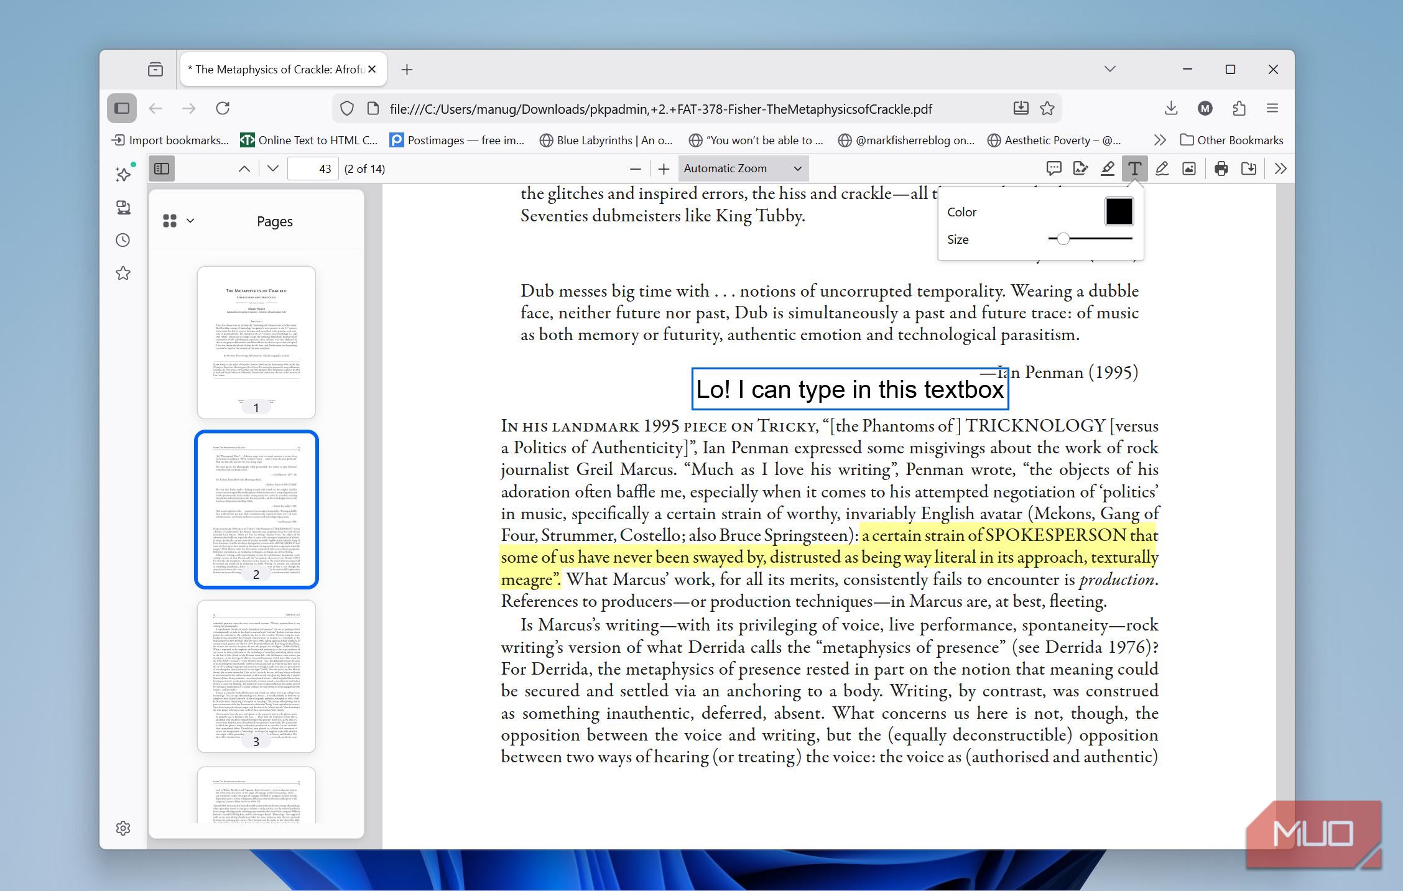Screen dimensions: 1403x891
Task: Save the PDF with the save icon
Action: point(1248,169)
